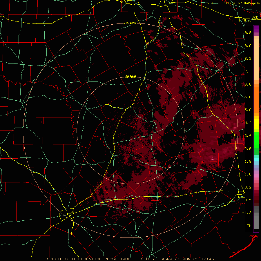Viewport: 261px width, 261px height.
Task: Click the 2.6 value on color scale
Action: point(248,149)
